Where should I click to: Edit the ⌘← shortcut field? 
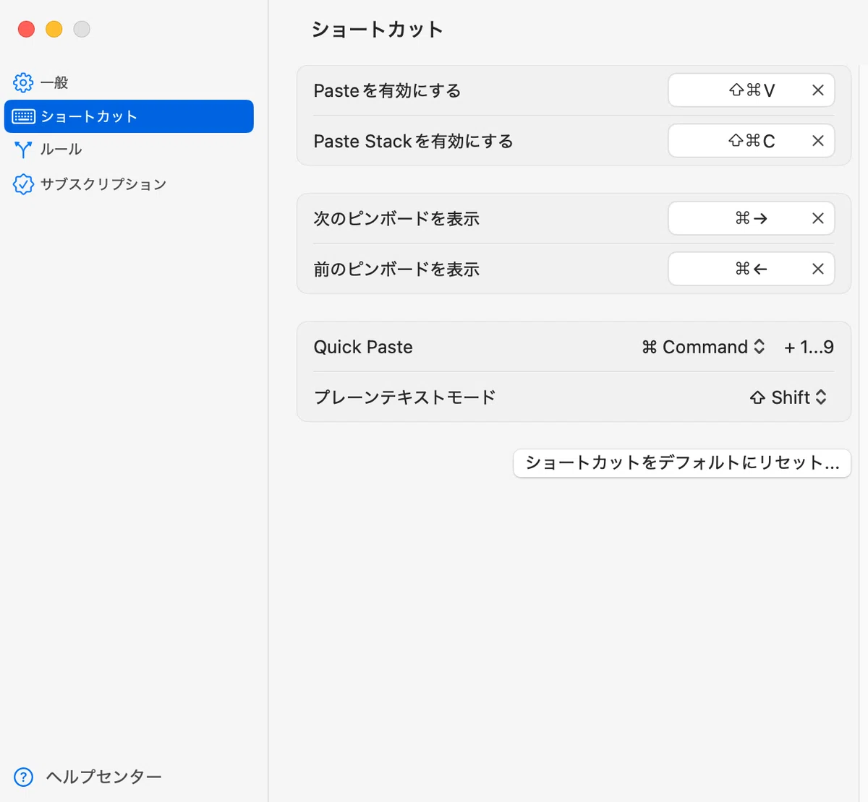tap(751, 269)
